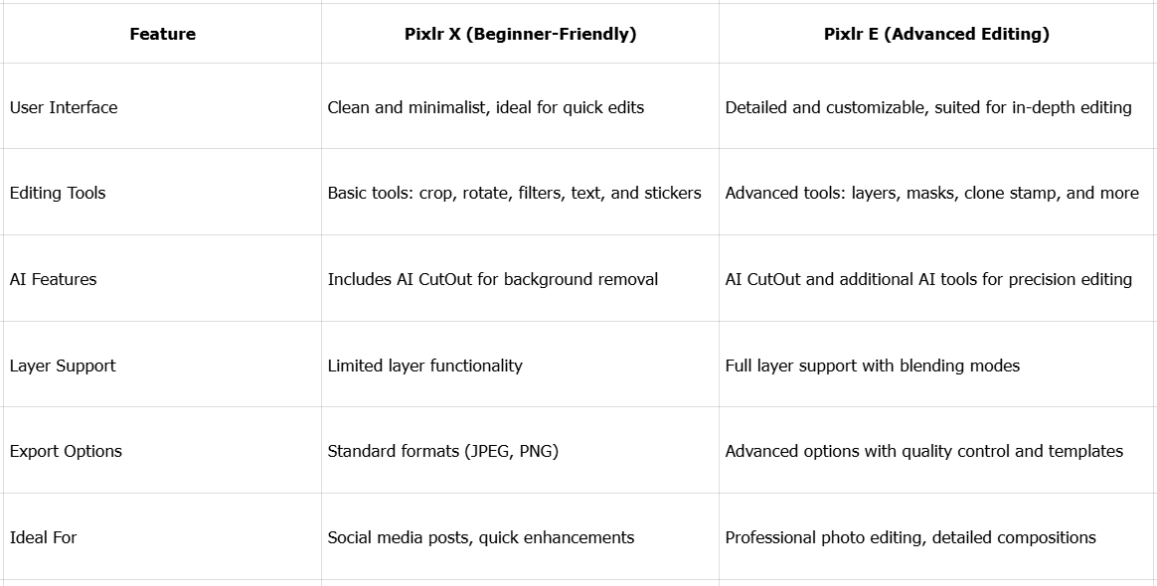Select the "Advanced tools: layers, masks" cell
The image size is (1157, 586).
click(x=931, y=193)
